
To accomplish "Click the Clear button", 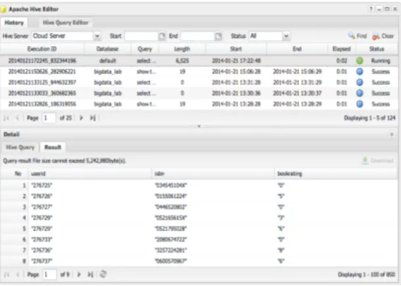I will [383, 36].
